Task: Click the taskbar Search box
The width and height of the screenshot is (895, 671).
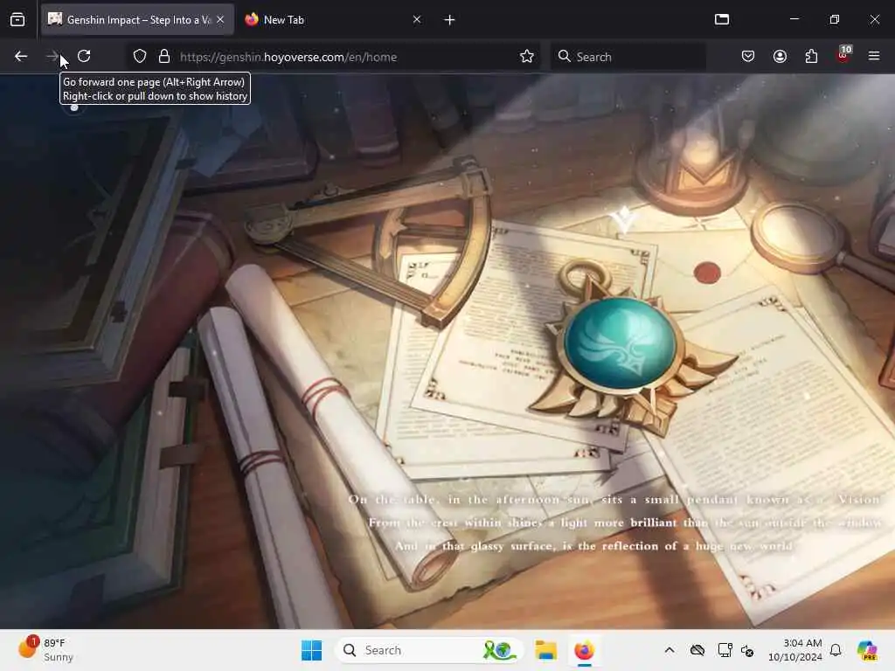Action: pyautogui.click(x=429, y=650)
